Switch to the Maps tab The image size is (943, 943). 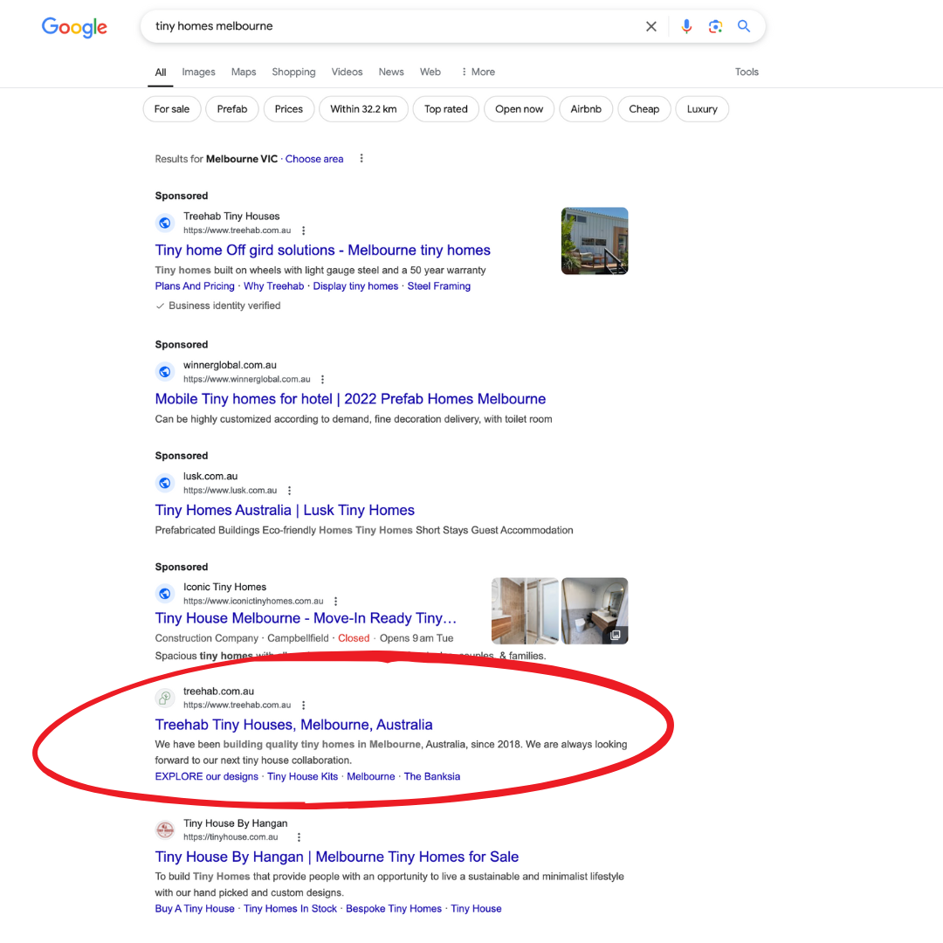click(244, 72)
